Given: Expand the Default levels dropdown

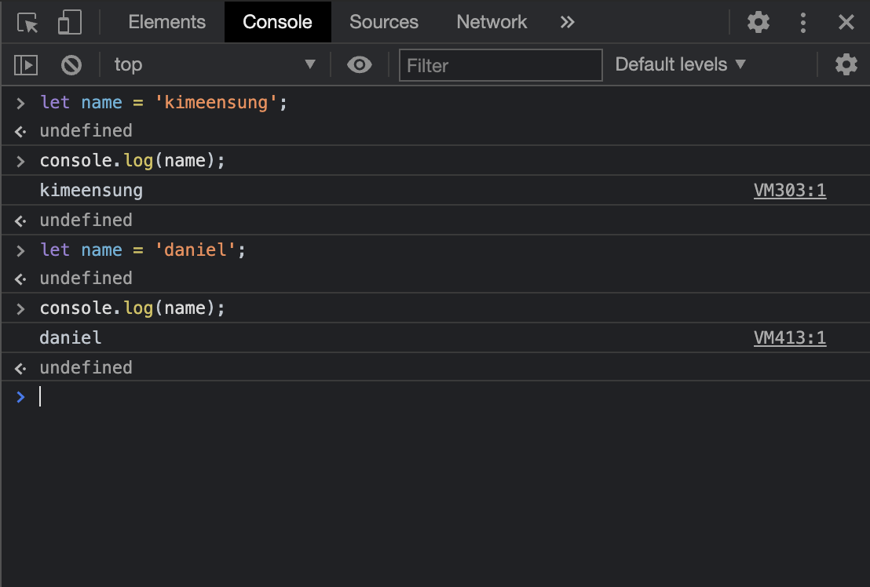Looking at the screenshot, I should [680, 64].
